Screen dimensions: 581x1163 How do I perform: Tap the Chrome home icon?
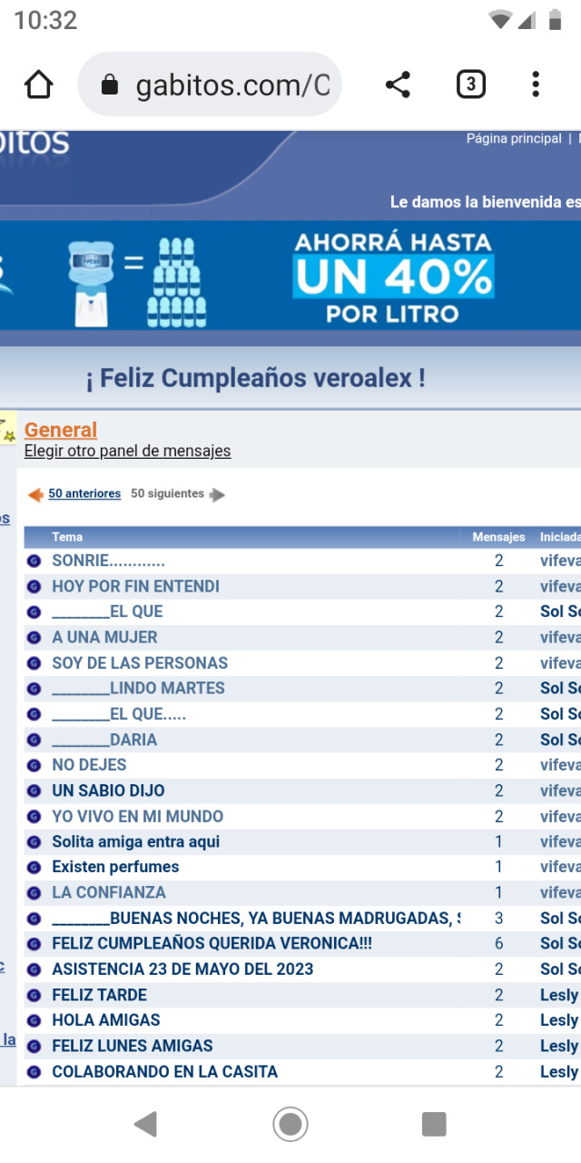point(38,85)
